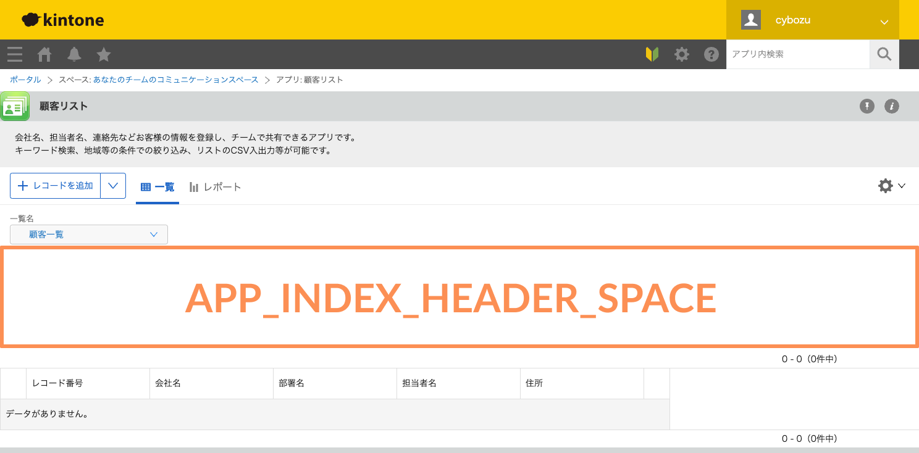
Task: Click the レコードを追加 button
Action: click(56, 186)
